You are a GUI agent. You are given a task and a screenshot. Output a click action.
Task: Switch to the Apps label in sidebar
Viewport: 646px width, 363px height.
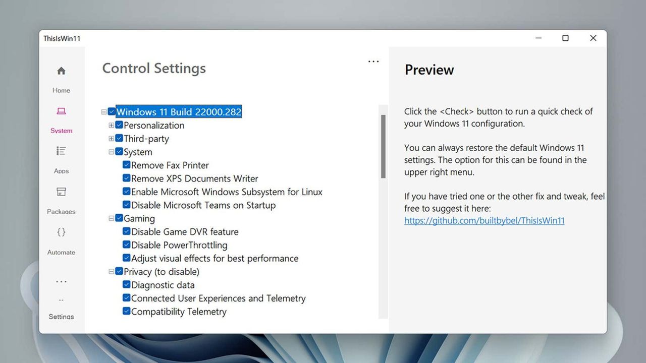coord(61,171)
